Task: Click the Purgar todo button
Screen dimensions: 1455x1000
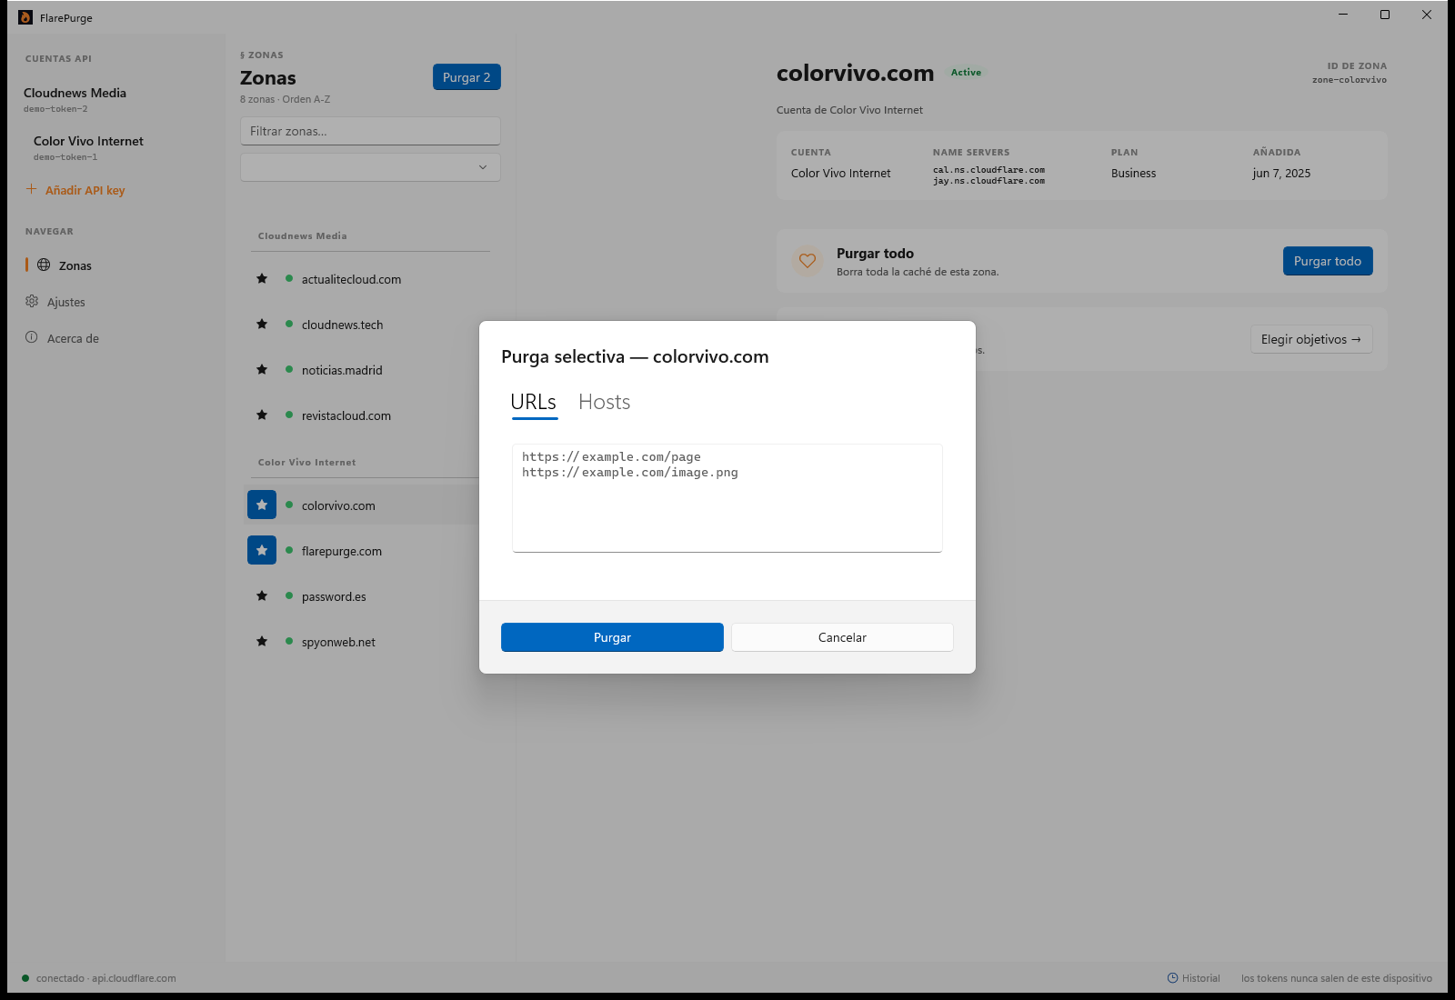Action: point(1328,261)
